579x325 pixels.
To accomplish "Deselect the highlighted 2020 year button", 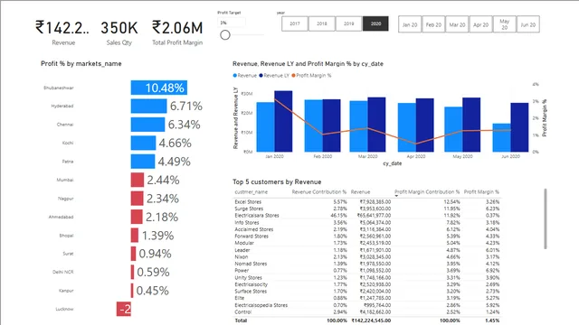I will pos(376,23).
